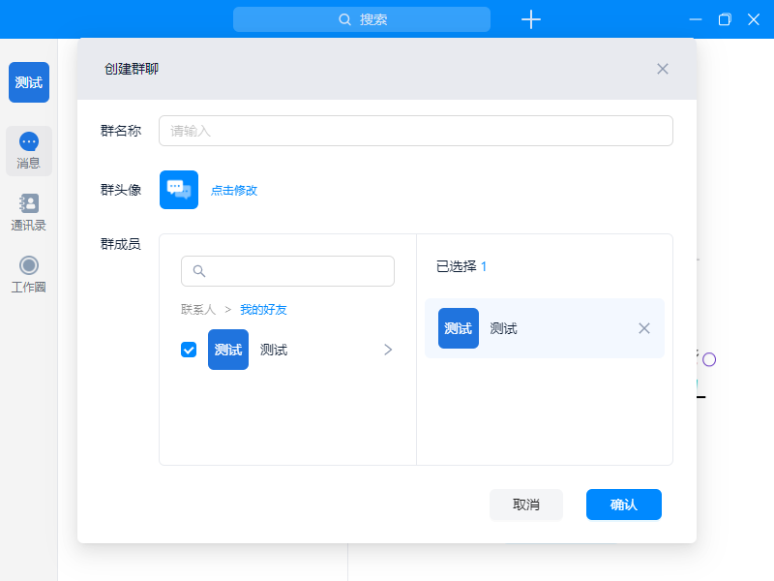
Task: Click the plus icon in title bar
Action: point(530,19)
